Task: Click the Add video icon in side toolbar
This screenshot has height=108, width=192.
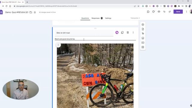Action: coord(143,43)
